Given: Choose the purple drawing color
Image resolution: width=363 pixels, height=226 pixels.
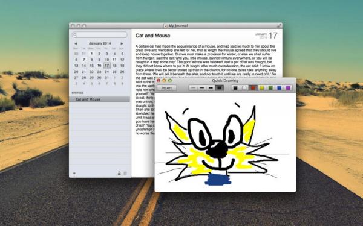Looking at the screenshot, I should pos(288,88).
